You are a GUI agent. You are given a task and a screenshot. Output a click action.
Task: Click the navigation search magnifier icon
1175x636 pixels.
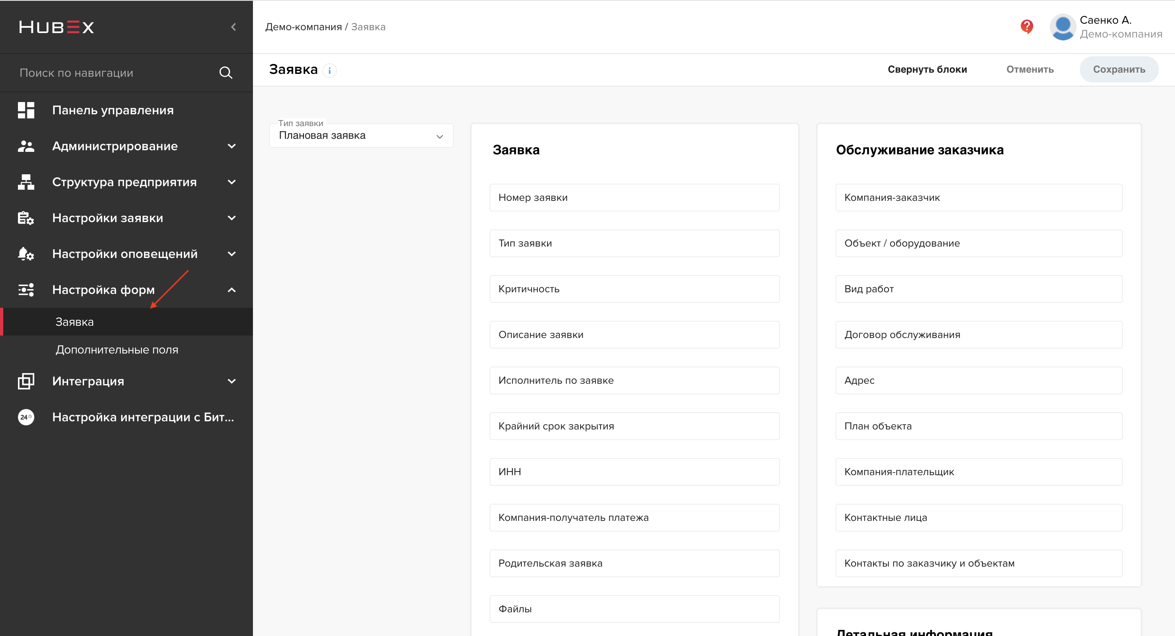point(226,73)
